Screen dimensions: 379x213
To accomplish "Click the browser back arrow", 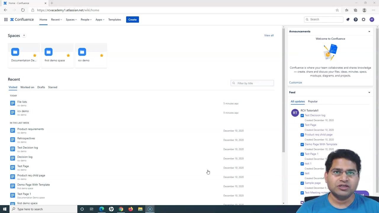I will pyautogui.click(x=6, y=10).
